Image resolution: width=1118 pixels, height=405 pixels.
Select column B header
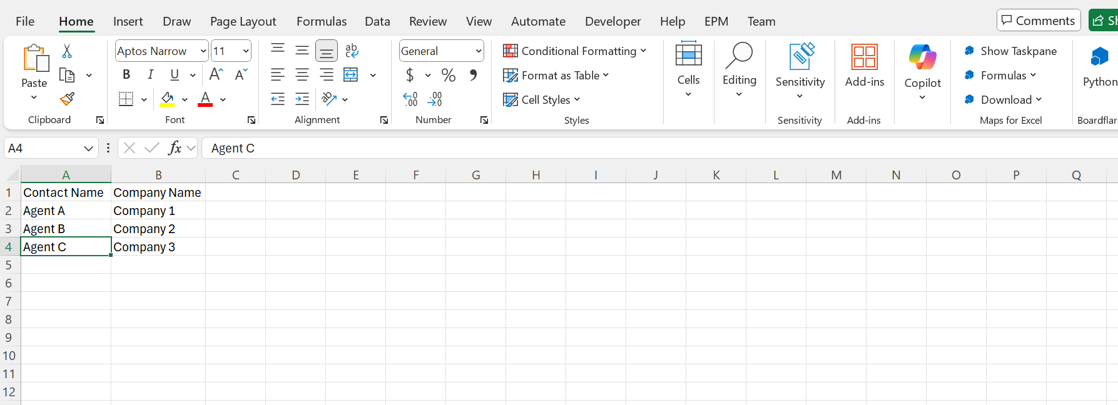click(158, 175)
